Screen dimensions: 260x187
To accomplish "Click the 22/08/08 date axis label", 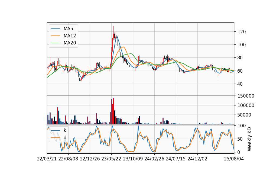I will [68, 159].
